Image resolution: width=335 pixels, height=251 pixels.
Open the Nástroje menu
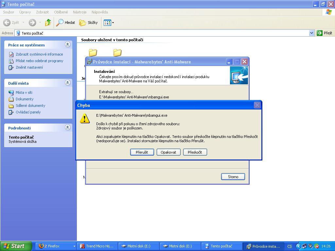pyautogui.click(x=80, y=12)
